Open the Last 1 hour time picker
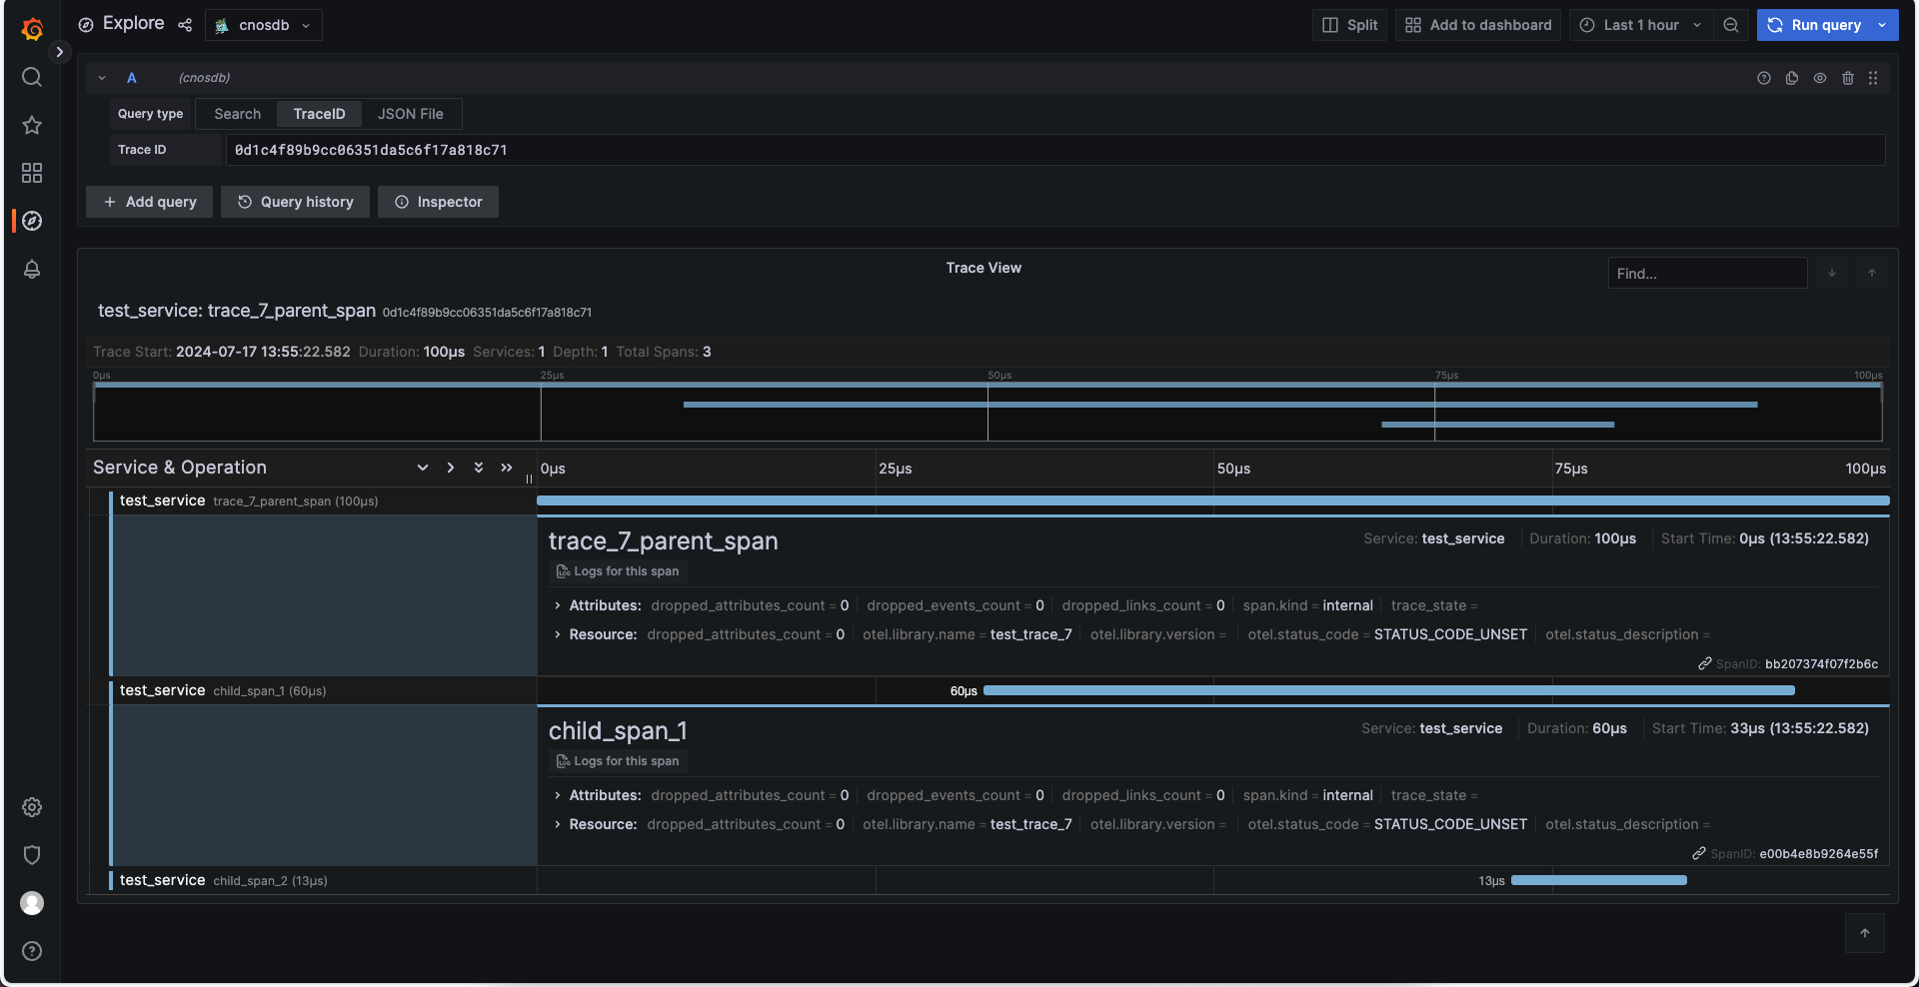Viewport: 1919px width, 987px height. coord(1639,25)
